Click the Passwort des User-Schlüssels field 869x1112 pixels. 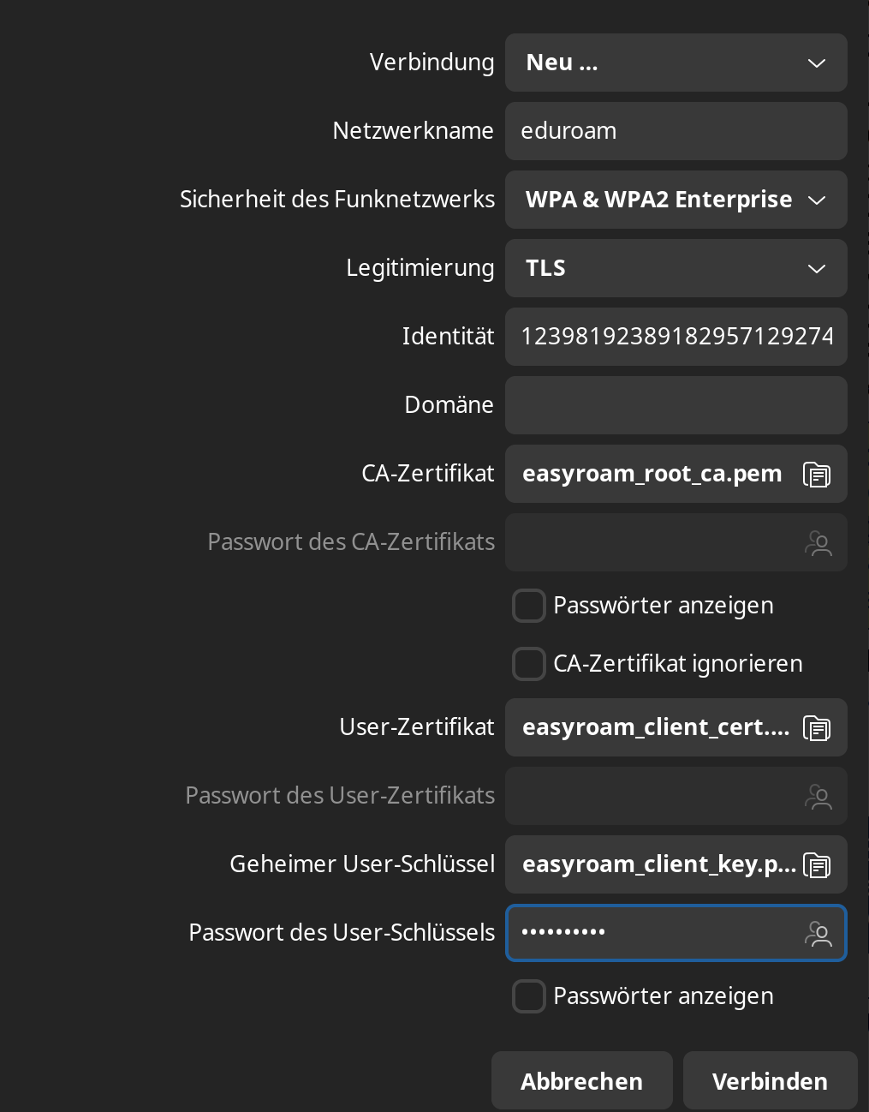point(651,933)
